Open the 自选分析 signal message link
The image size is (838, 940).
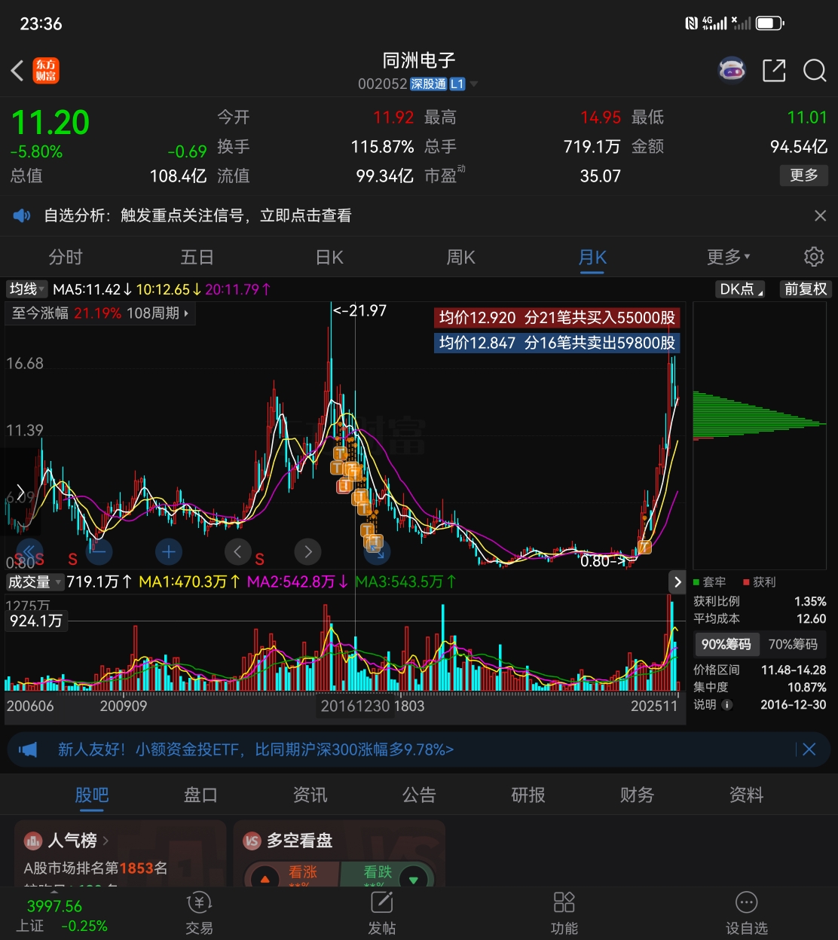click(197, 216)
